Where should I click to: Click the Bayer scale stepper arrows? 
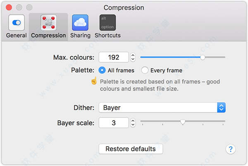point(133,123)
